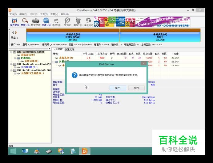Select 扩展分区 in the disk tree

[26, 58]
